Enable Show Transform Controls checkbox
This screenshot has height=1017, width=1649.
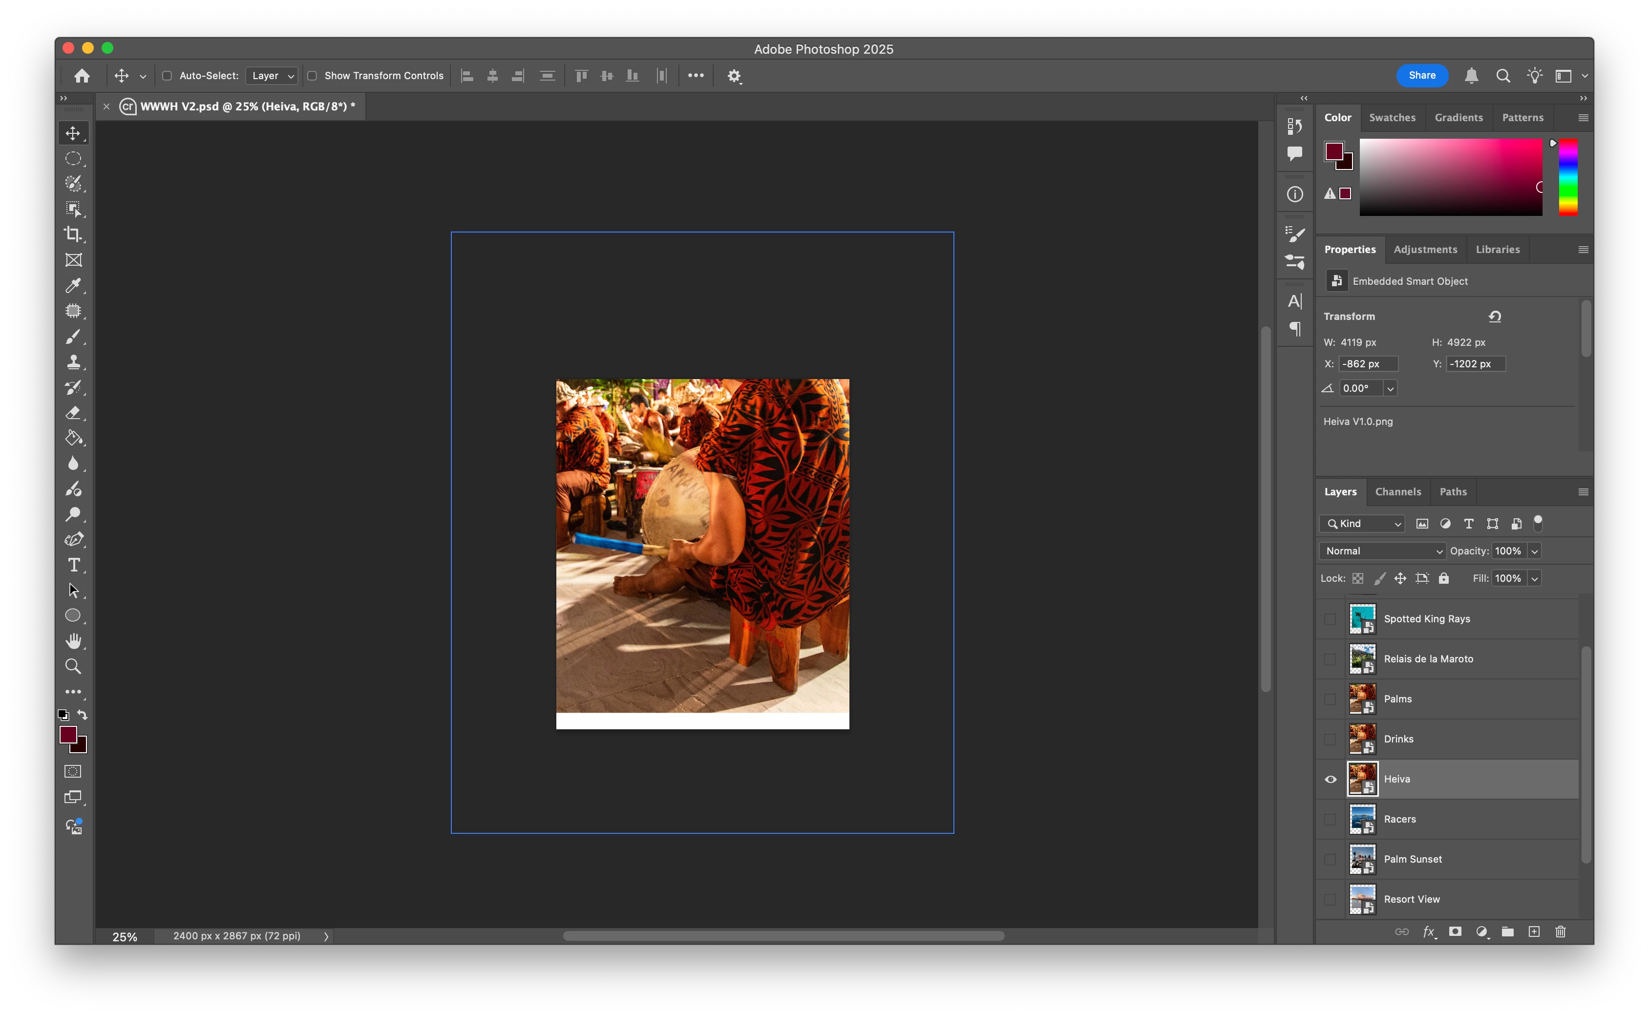coord(312,76)
